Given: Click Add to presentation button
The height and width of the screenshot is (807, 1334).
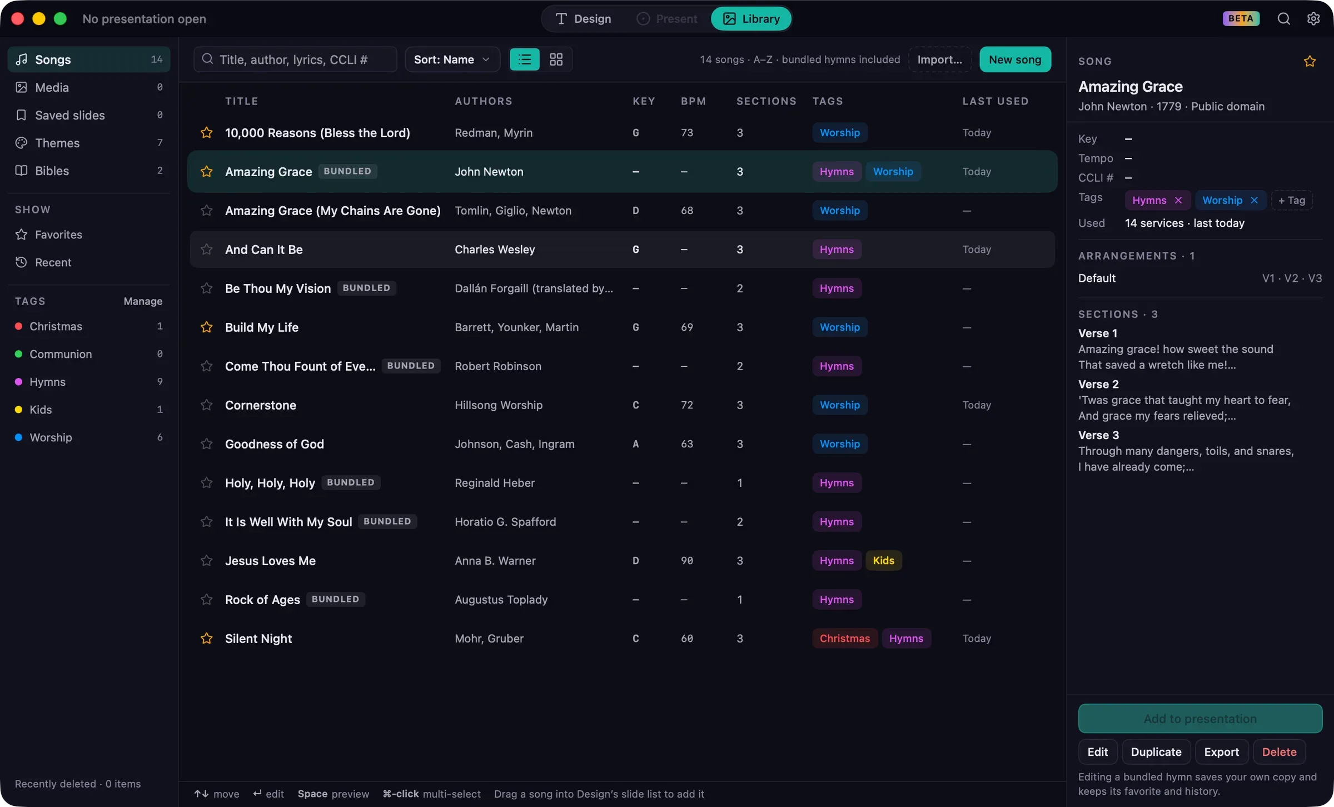Looking at the screenshot, I should point(1200,719).
